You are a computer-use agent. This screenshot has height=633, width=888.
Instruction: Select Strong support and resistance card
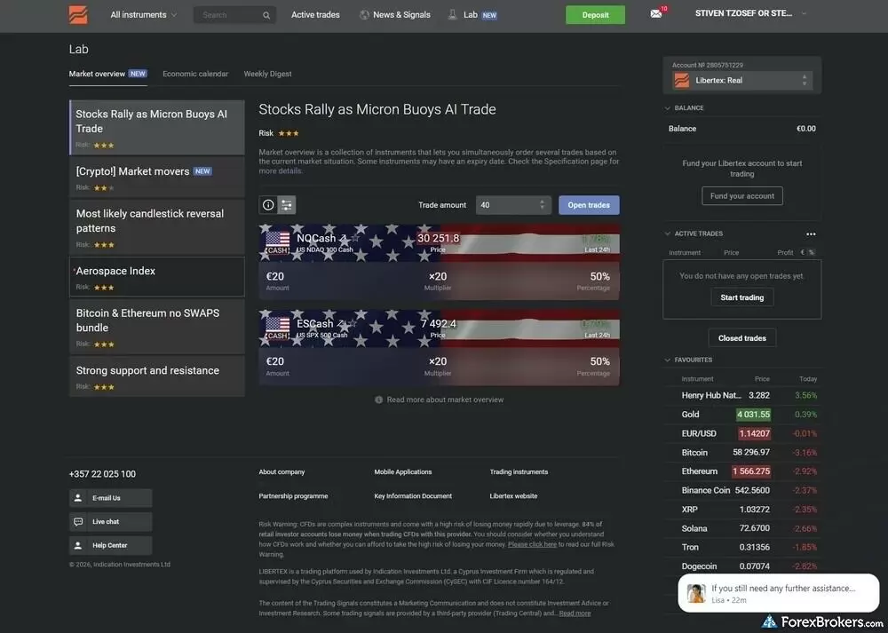point(157,376)
